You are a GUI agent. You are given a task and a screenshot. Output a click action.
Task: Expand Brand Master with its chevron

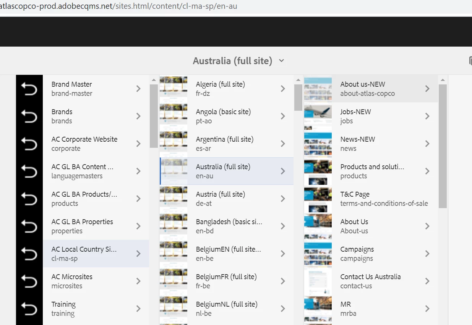click(138, 89)
